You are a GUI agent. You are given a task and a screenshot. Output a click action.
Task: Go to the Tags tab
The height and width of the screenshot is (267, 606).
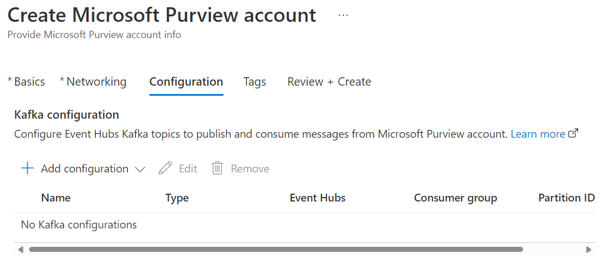point(255,82)
